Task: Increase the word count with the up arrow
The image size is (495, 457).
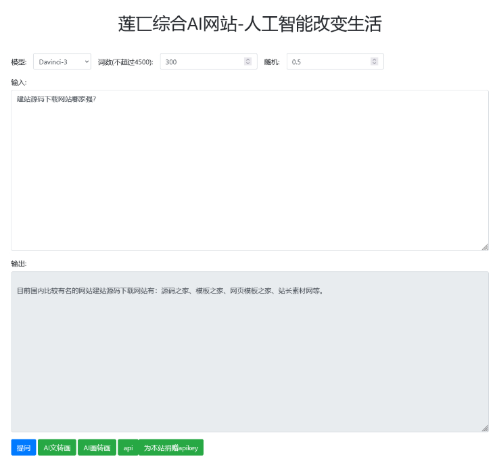Action: click(x=247, y=59)
